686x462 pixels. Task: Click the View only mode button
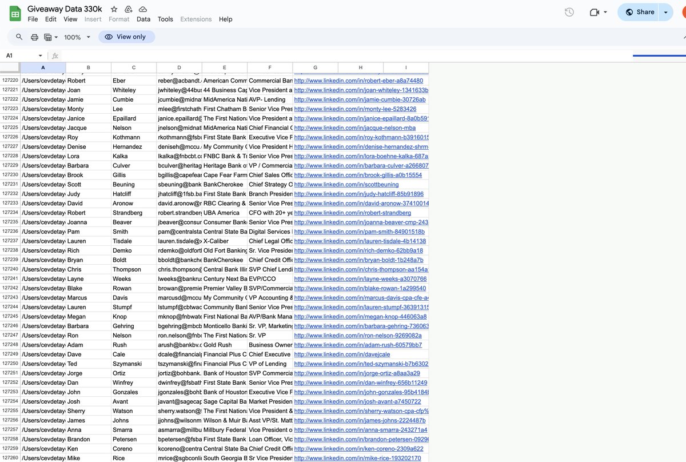coord(126,37)
